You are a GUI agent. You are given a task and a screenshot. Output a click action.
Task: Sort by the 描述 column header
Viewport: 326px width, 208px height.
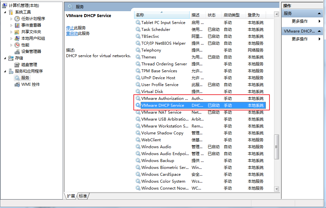[198, 15]
